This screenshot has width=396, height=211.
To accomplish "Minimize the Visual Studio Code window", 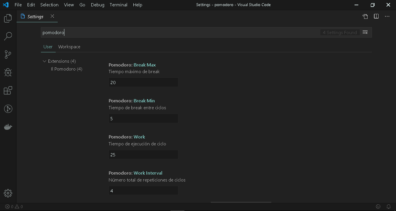I will click(357, 5).
